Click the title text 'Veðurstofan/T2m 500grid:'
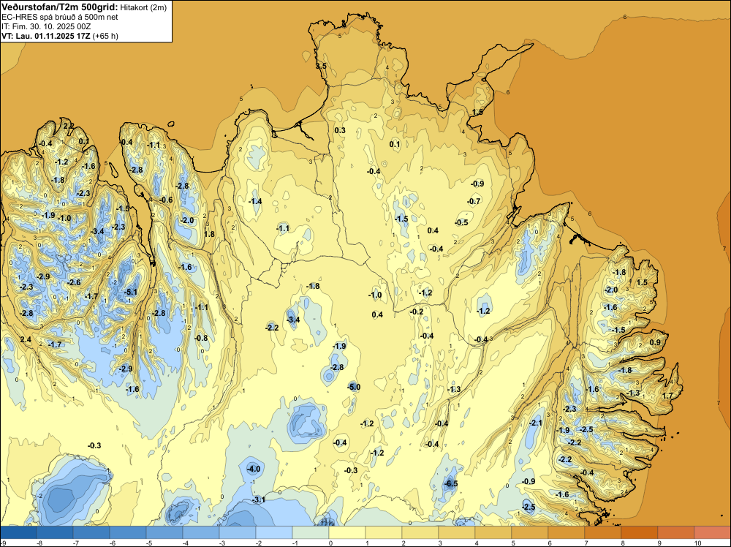The width and height of the screenshot is (731, 547). (x=60, y=7)
